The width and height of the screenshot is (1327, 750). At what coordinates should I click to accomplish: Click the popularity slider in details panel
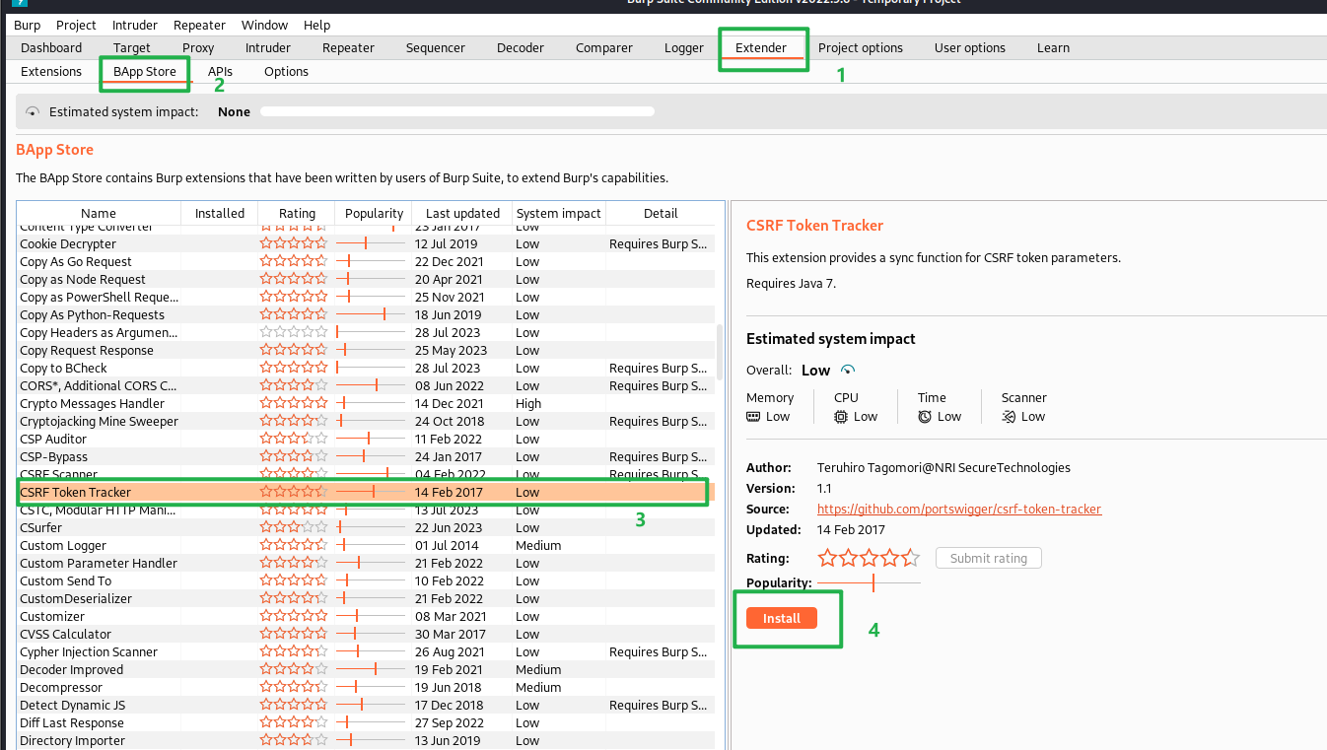point(869,583)
